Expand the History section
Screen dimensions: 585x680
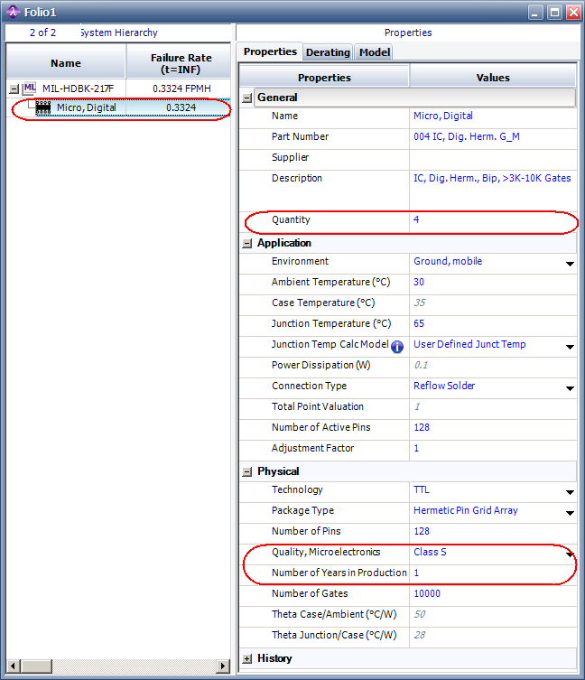point(247,658)
